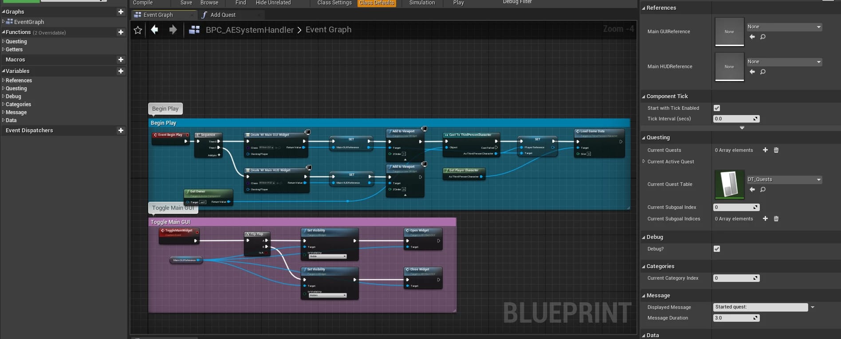Empty the Current Subgoal Indices array with trash
This screenshot has width=841, height=339.
point(776,219)
